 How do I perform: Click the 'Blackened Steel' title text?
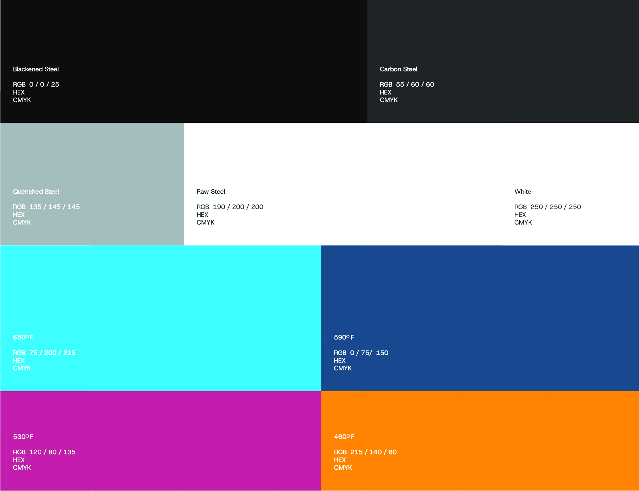pos(36,69)
